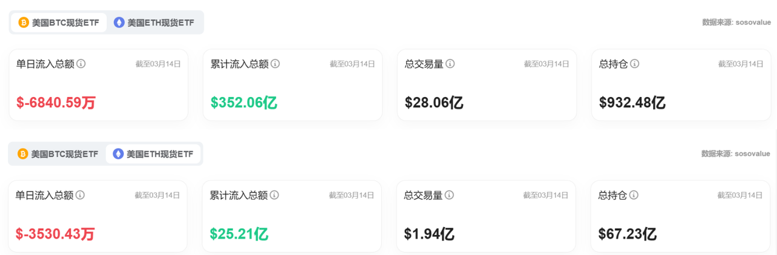The image size is (777, 255).
Task: Click the lower 数据来源: sosovalue link
Action: coord(736,154)
